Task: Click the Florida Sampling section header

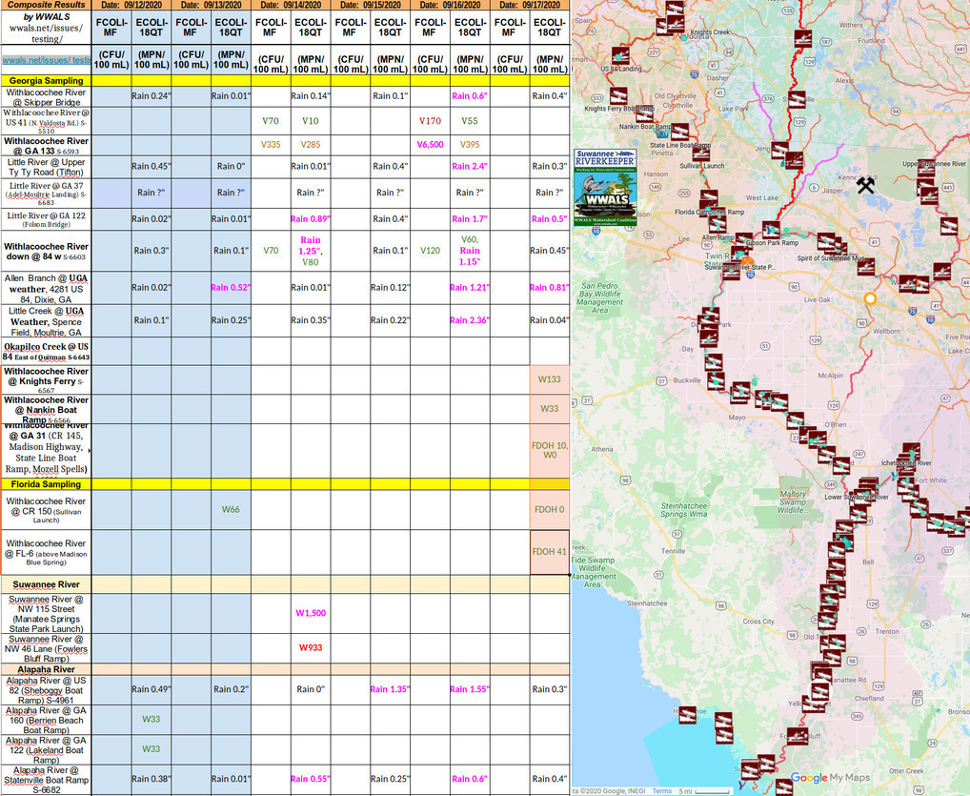Action: pos(47,484)
